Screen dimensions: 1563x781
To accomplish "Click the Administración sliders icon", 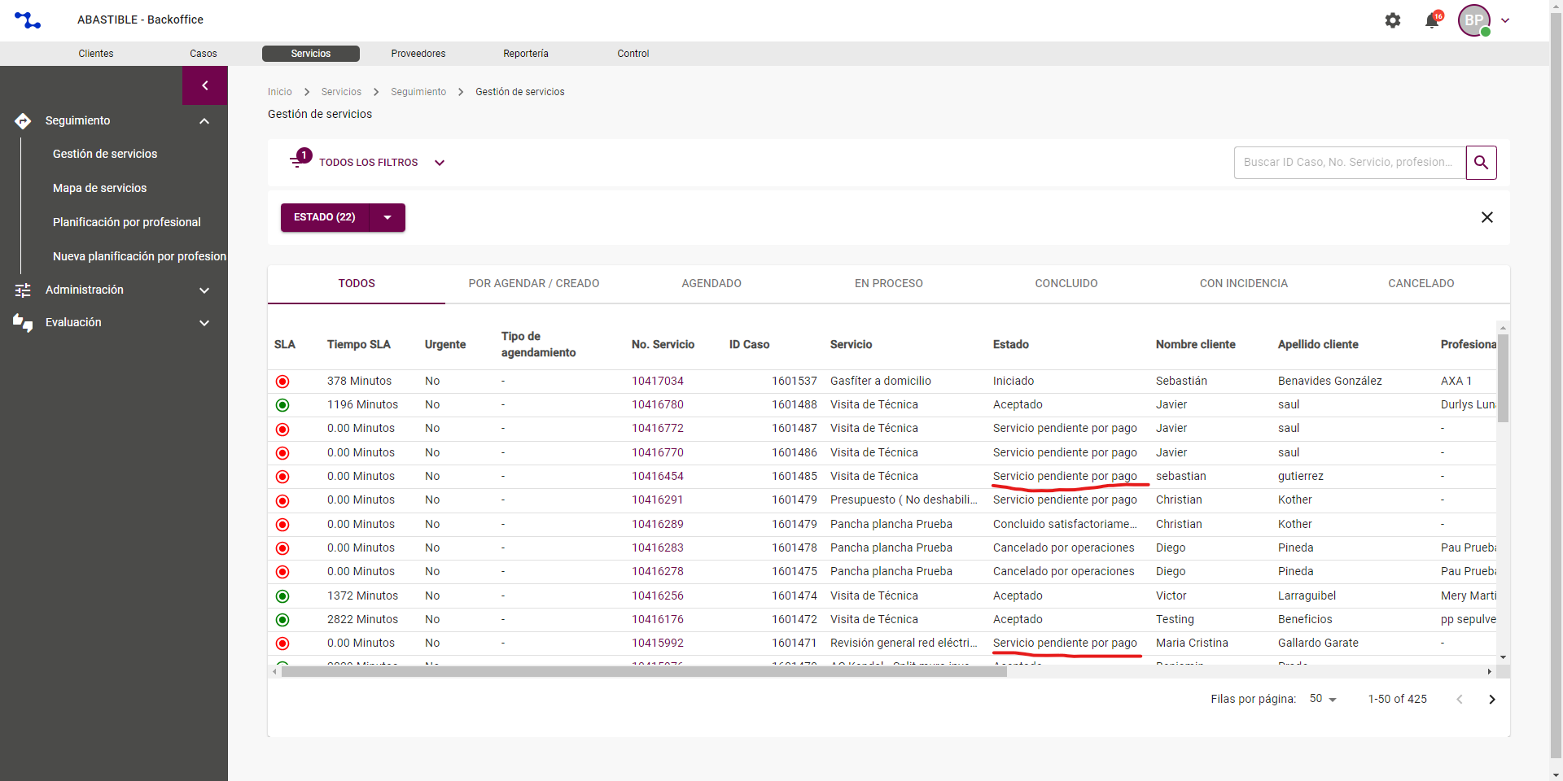I will point(23,290).
